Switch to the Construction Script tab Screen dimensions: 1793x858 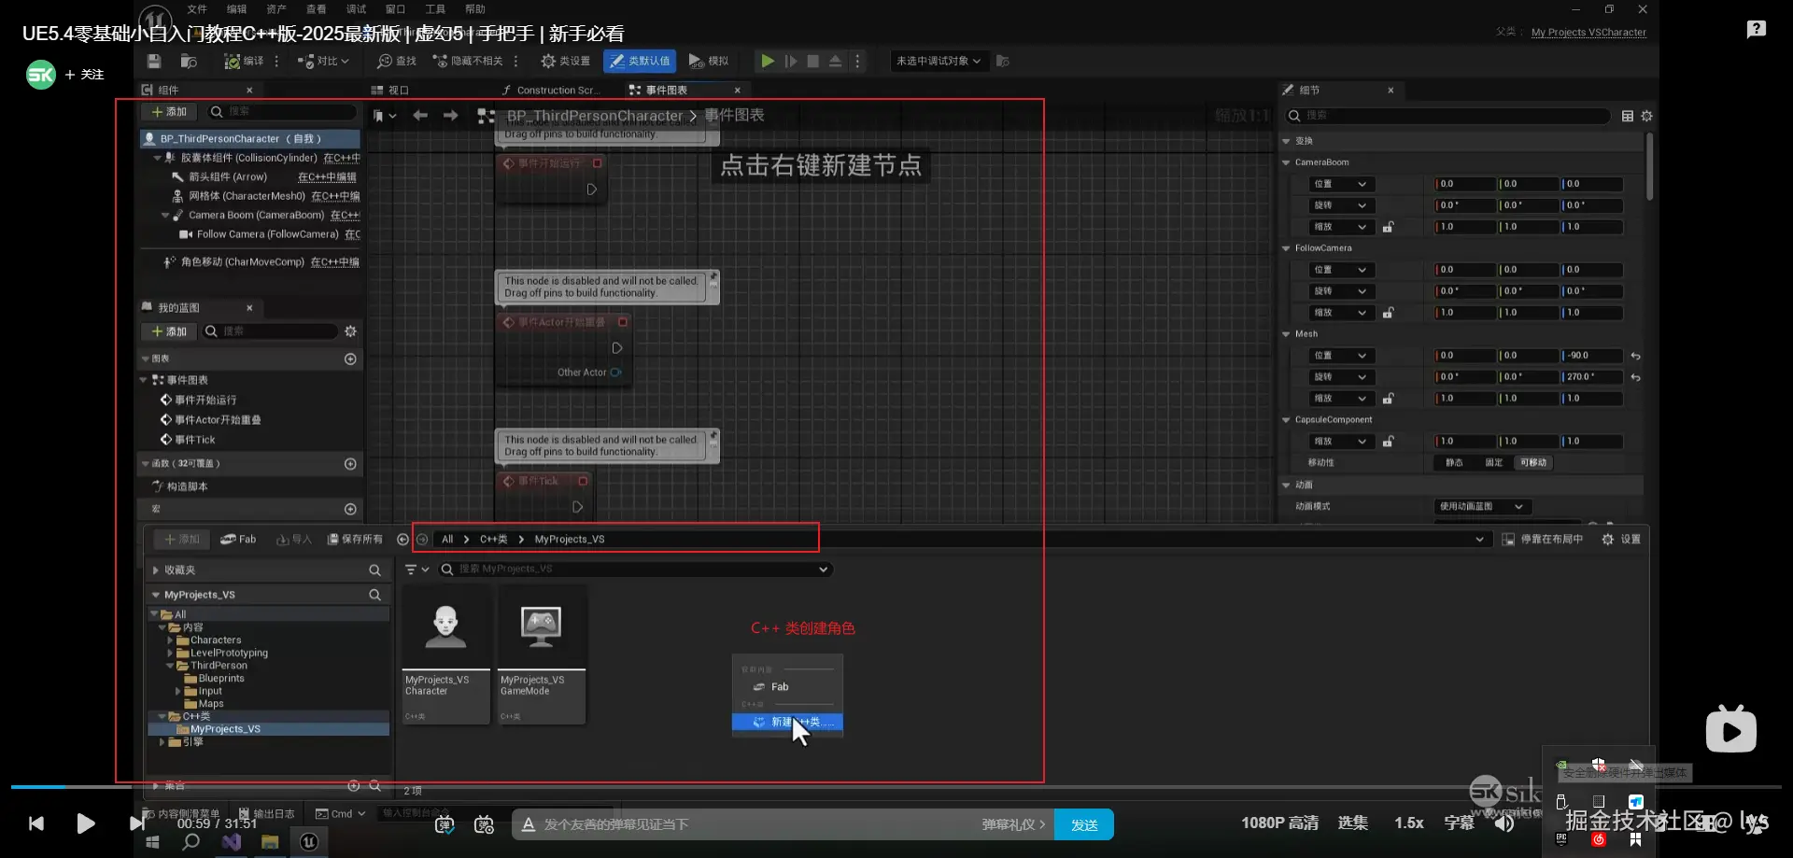click(550, 90)
